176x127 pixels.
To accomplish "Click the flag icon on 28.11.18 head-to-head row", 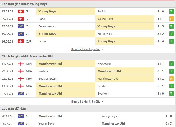I will click(x=21, y=116).
